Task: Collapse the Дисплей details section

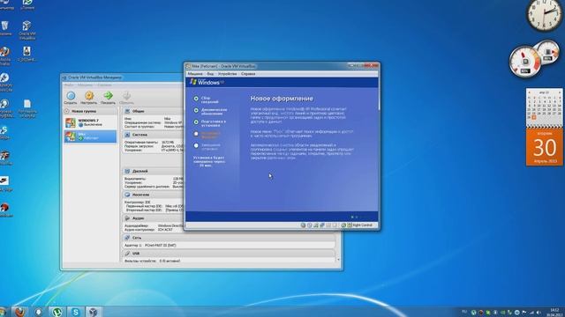Action: point(127,171)
